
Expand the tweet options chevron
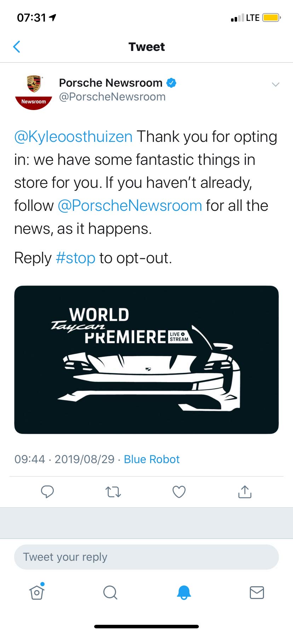pyautogui.click(x=275, y=84)
